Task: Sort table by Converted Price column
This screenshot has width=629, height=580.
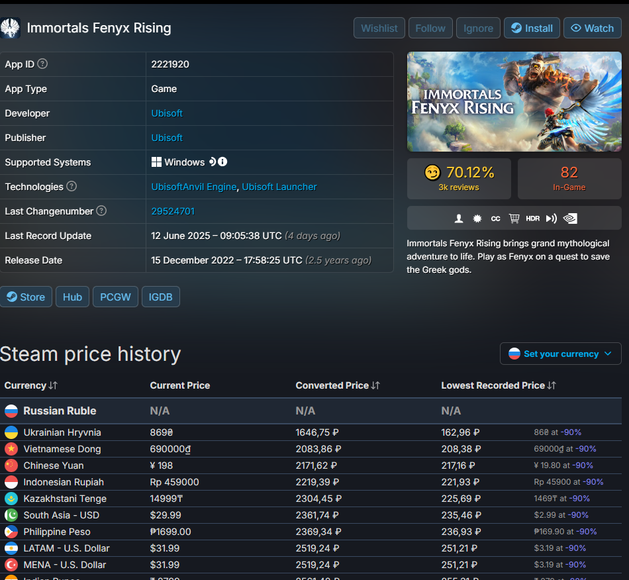Action: (338, 385)
